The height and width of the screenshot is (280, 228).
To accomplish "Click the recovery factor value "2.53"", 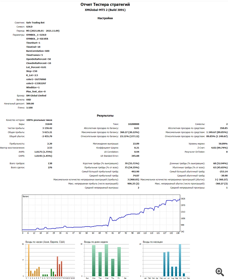I will (x=50, y=148).
